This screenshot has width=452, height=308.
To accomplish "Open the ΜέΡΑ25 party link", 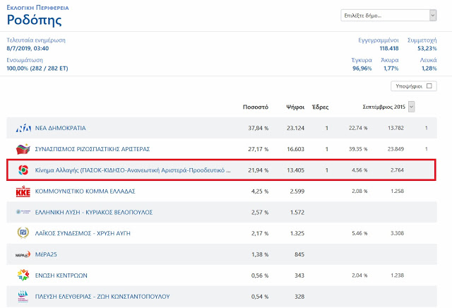I will (x=46, y=254).
